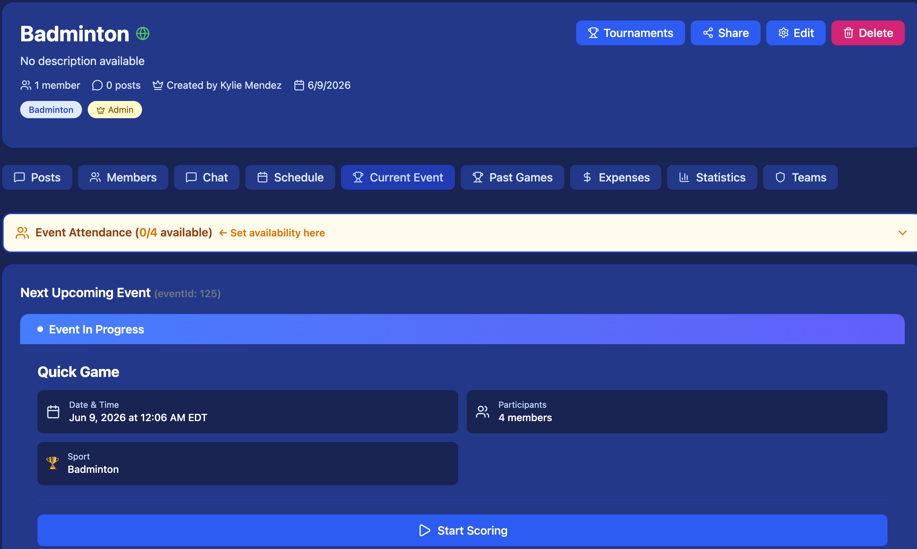Click the bar chart icon on Statistics tab
Viewport: 917px width, 549px height.
point(684,177)
